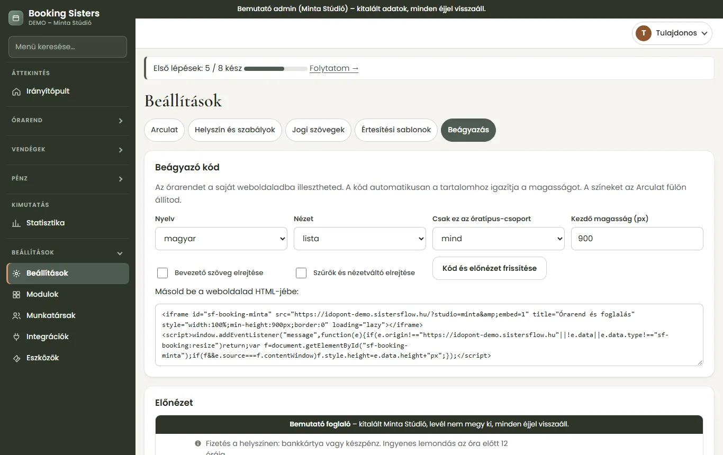This screenshot has width=723, height=455.
Task: Click the Integrációk plug icon
Action: click(16, 337)
